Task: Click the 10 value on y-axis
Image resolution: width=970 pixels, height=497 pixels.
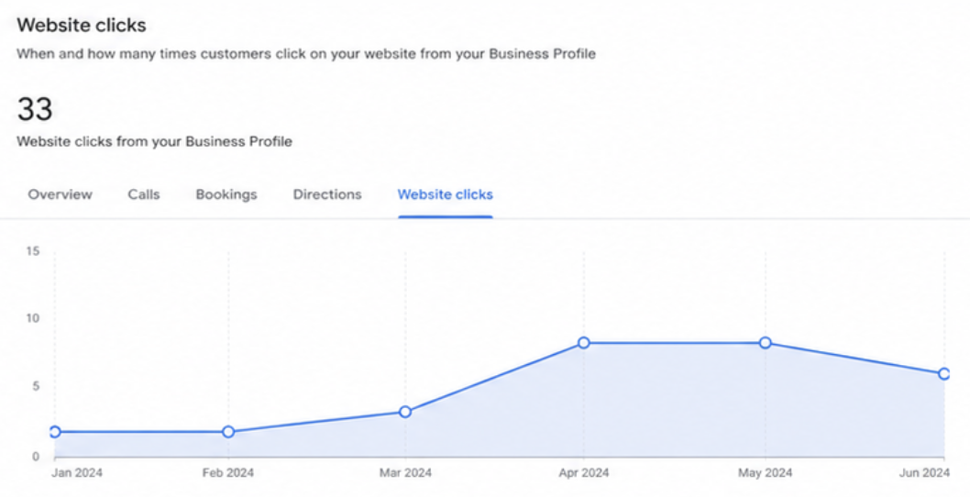Action: [x=33, y=318]
